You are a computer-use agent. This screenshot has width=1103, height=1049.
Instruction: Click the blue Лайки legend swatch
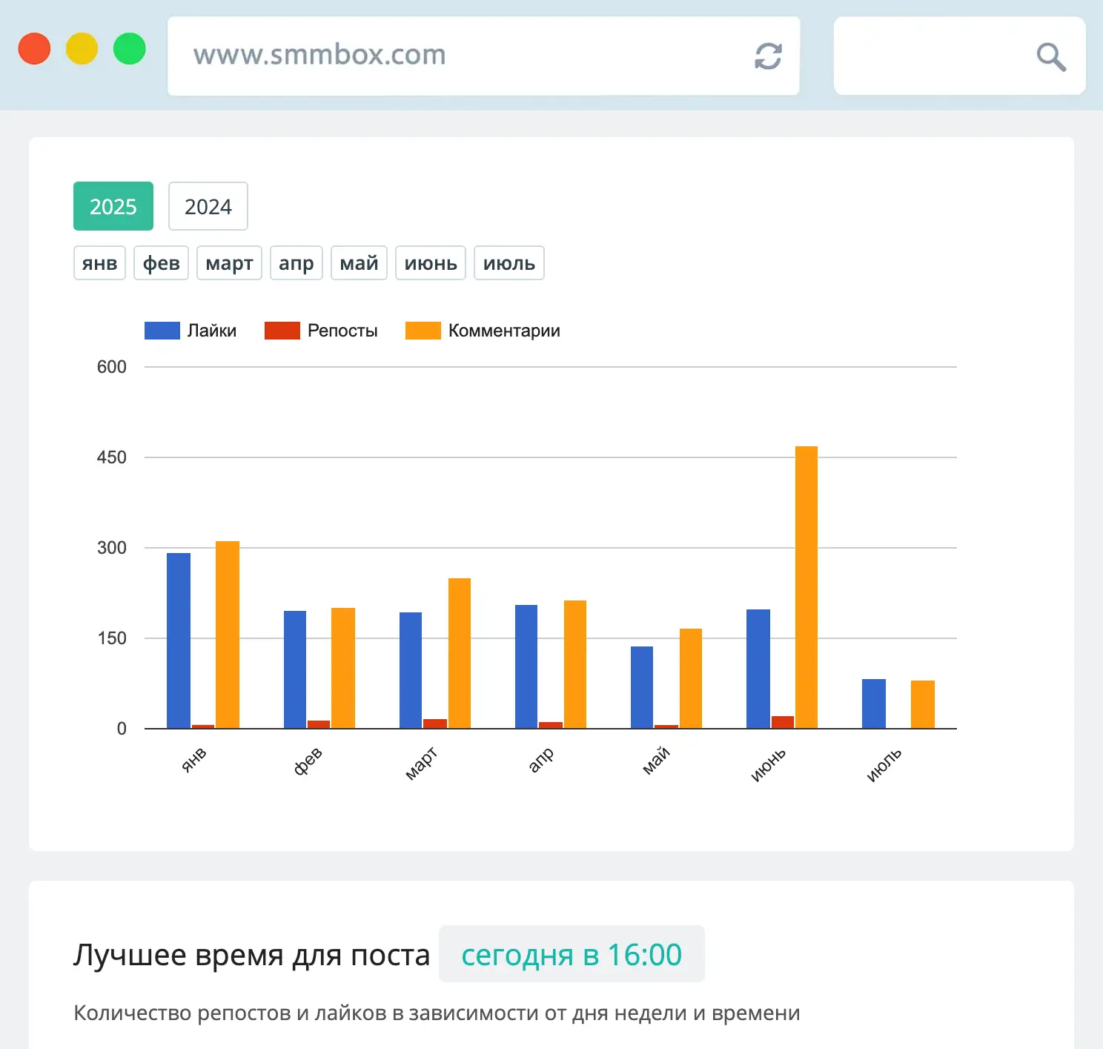click(x=162, y=331)
